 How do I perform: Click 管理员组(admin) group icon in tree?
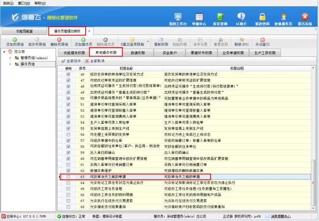17,58
